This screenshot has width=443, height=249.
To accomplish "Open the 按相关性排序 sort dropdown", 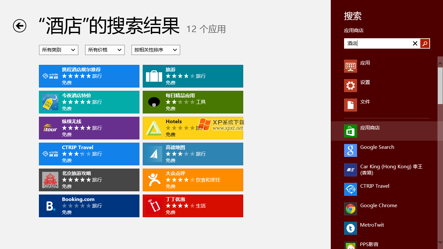I will coord(156,50).
